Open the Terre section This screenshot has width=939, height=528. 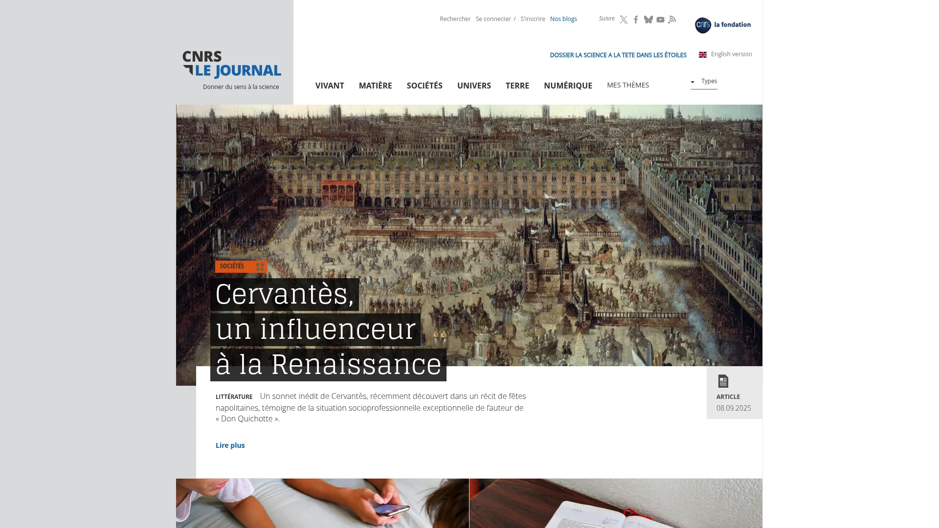(517, 86)
